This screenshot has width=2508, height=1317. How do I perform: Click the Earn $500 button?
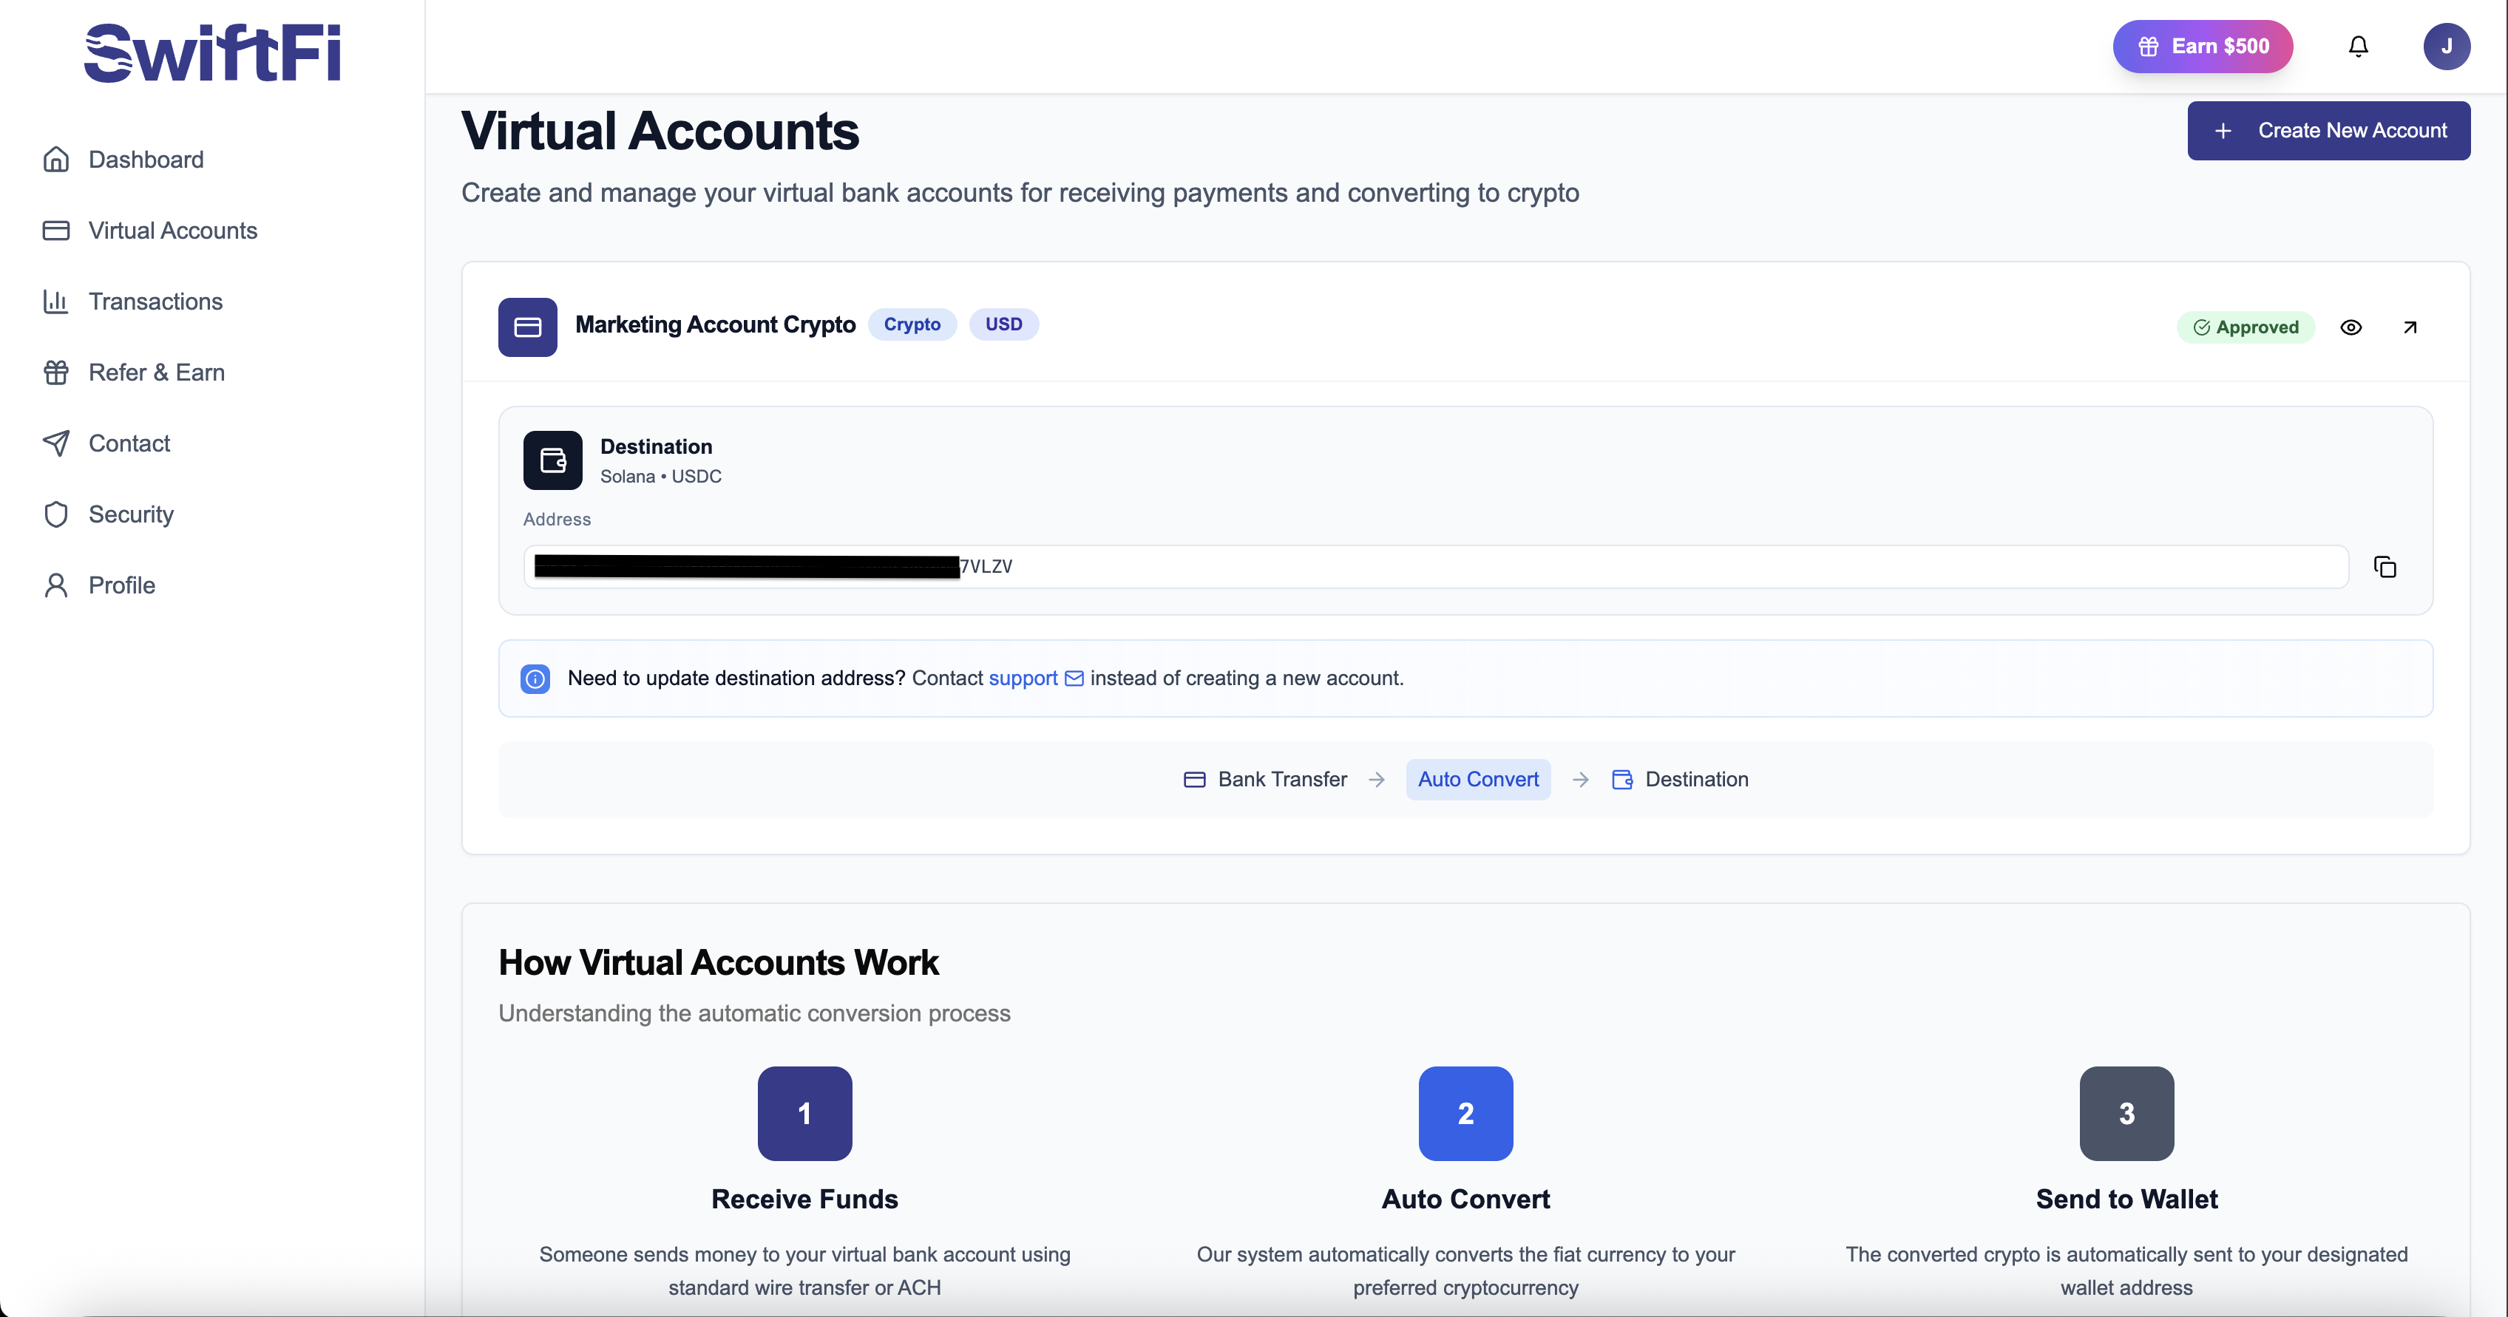(x=2203, y=46)
